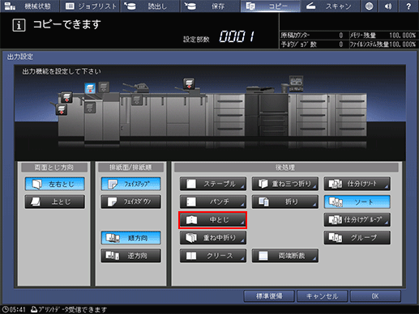Click the 重ね中折り folded sheets icon
Screen dimensions: 419x314
[191, 238]
